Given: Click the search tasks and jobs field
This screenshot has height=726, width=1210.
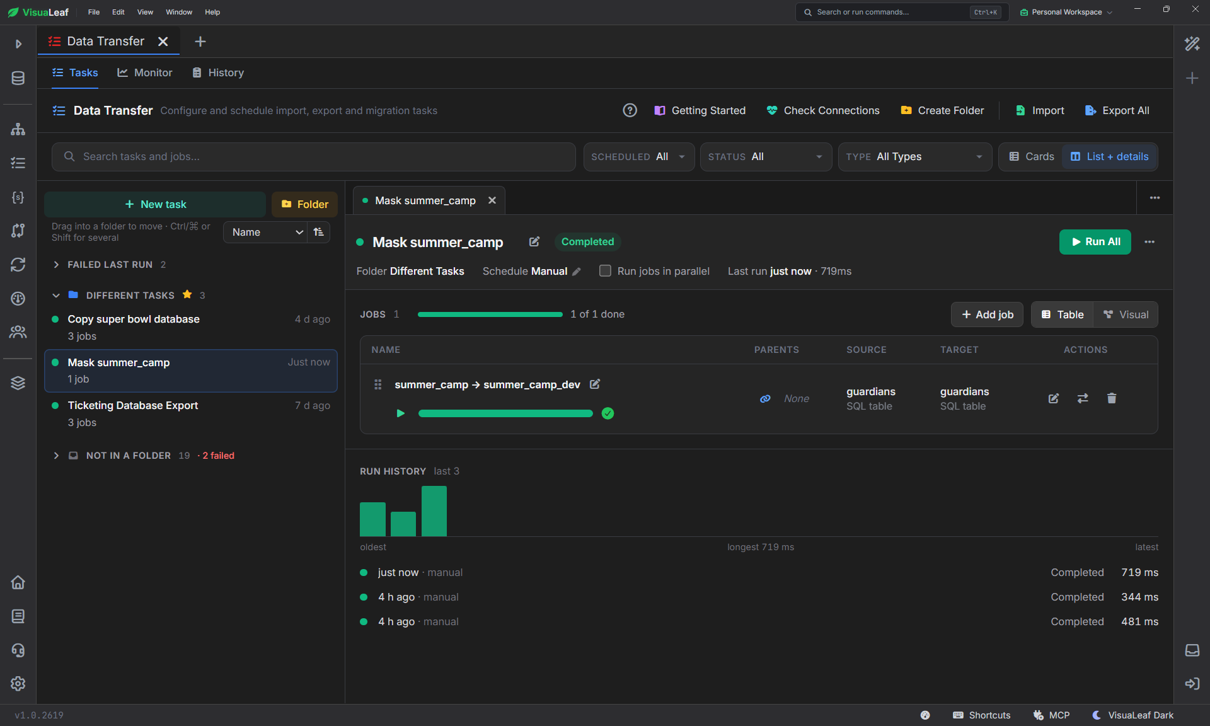Looking at the screenshot, I should tap(314, 157).
